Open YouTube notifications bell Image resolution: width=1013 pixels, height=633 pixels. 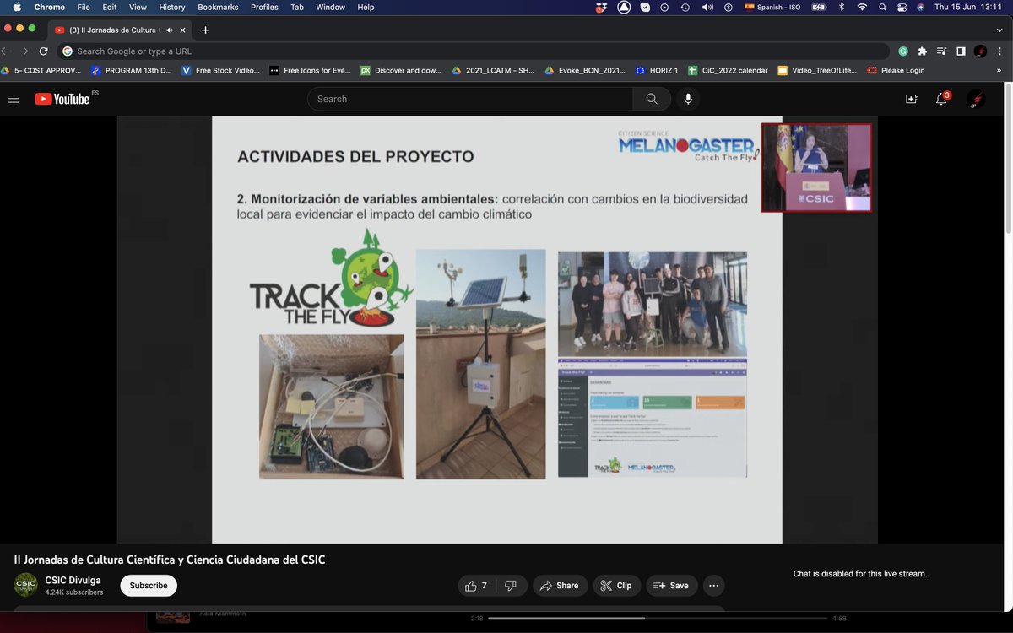coord(941,99)
